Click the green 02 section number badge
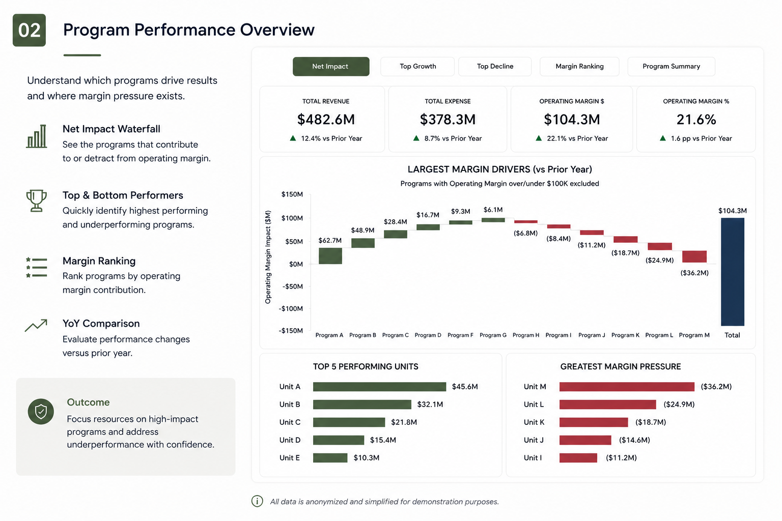 point(29,30)
